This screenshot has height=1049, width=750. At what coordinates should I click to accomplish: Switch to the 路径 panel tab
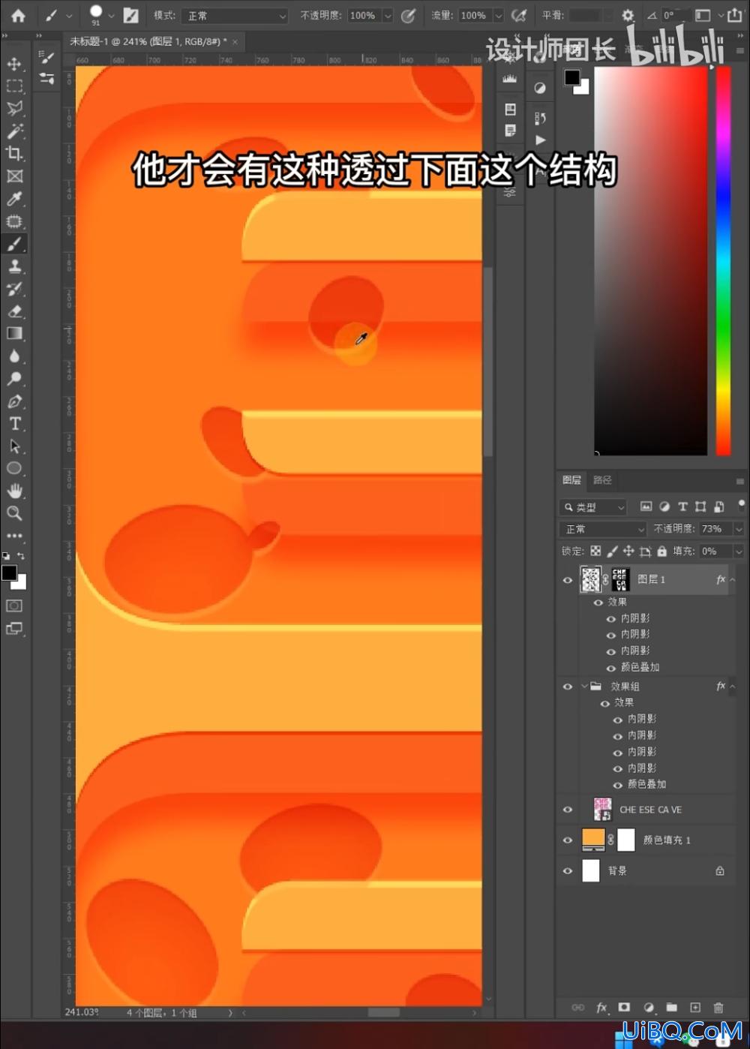tap(602, 480)
